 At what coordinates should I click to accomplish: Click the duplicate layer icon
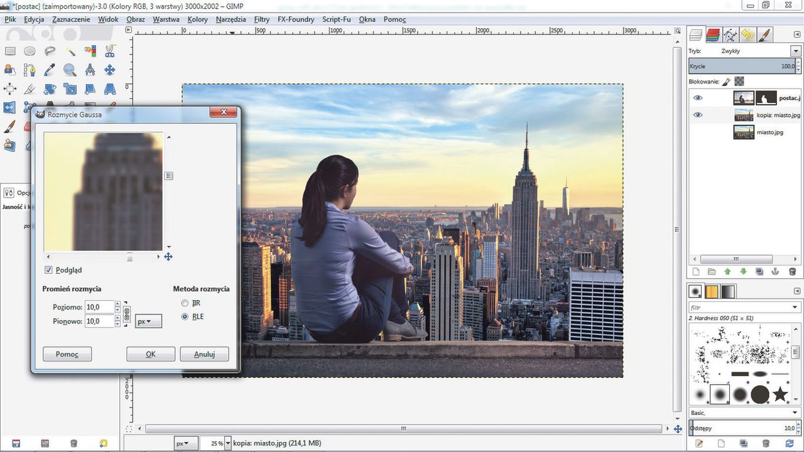pyautogui.click(x=759, y=272)
